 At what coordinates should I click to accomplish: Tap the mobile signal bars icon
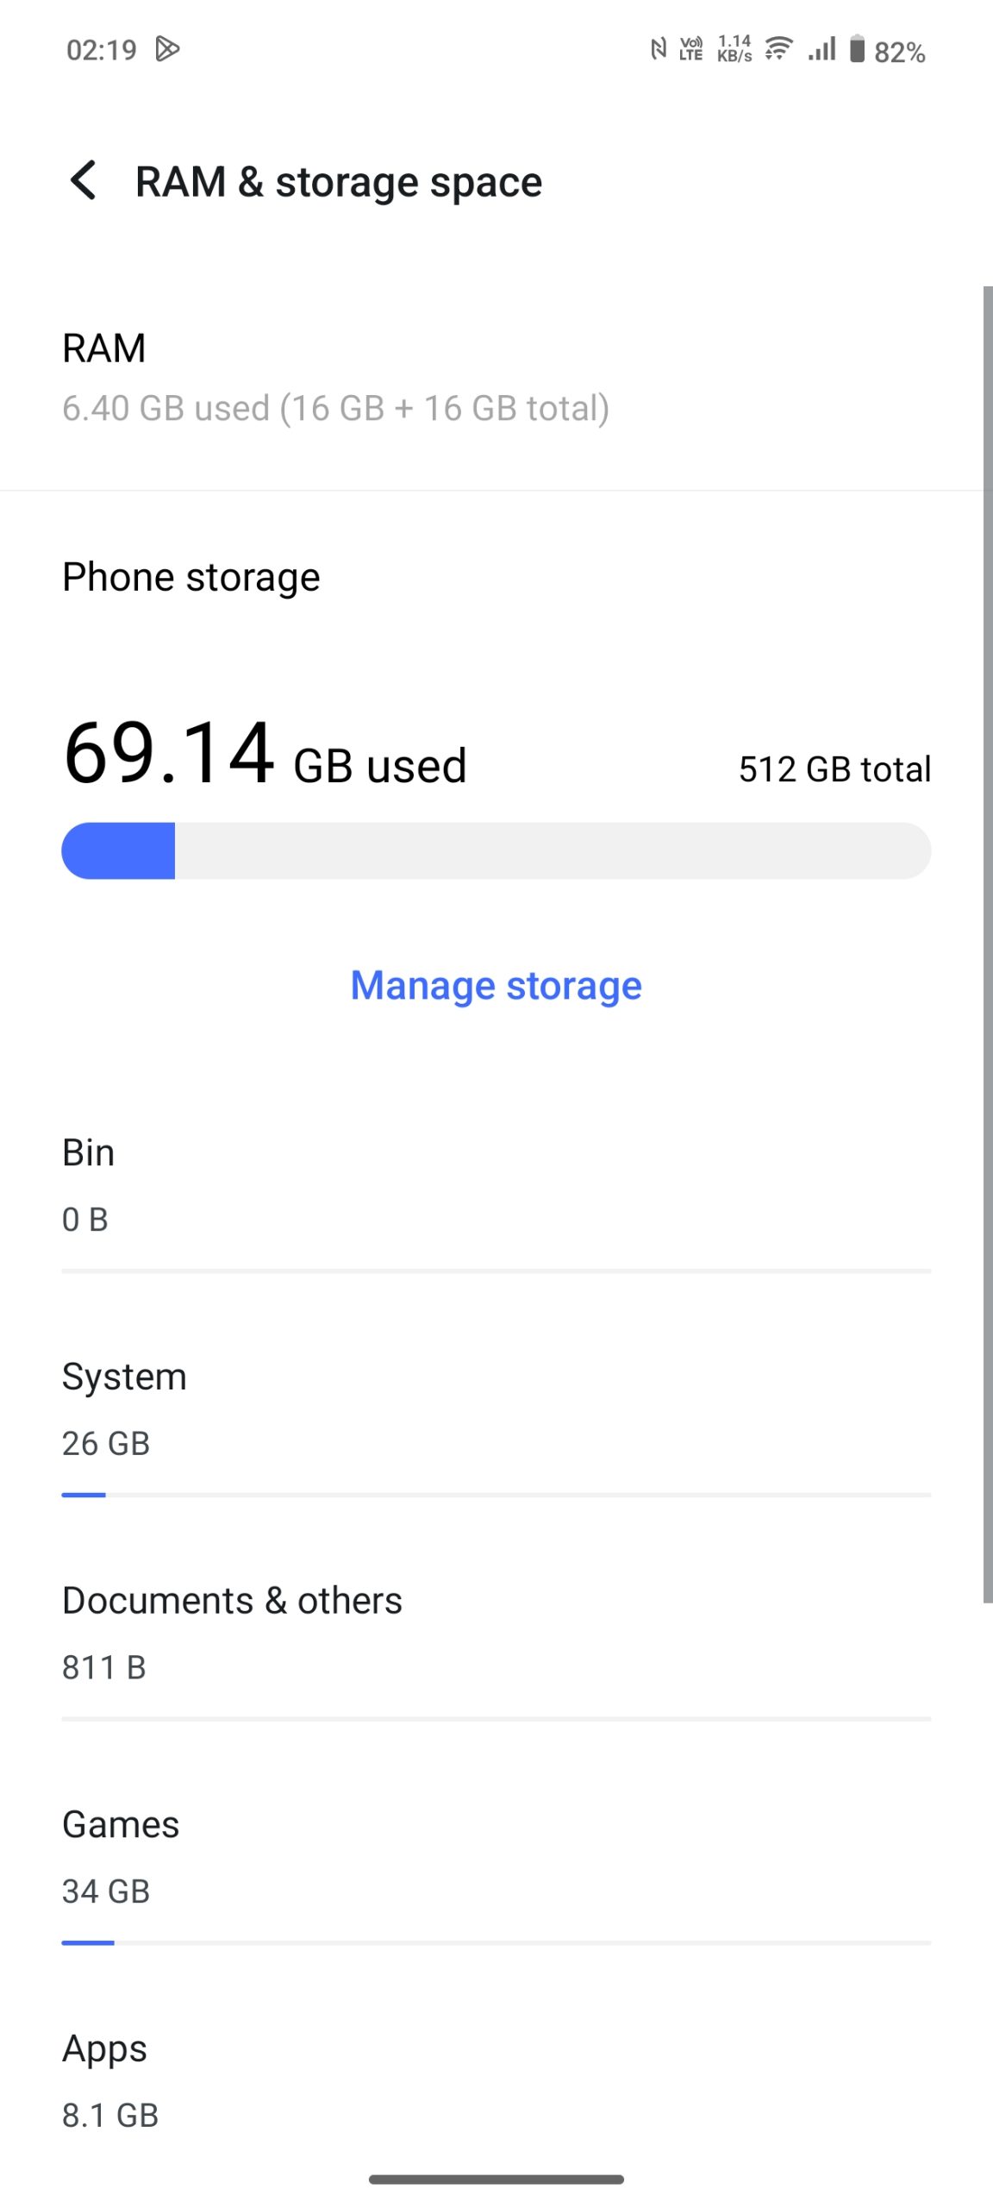tap(822, 49)
